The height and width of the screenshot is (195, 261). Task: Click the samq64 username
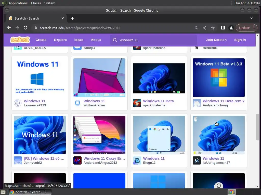[89, 48]
